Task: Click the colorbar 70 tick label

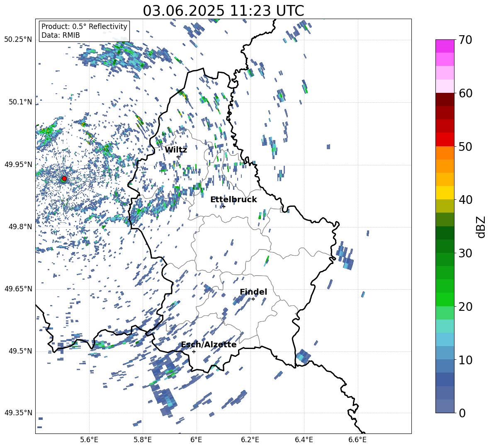Action: tap(465, 40)
